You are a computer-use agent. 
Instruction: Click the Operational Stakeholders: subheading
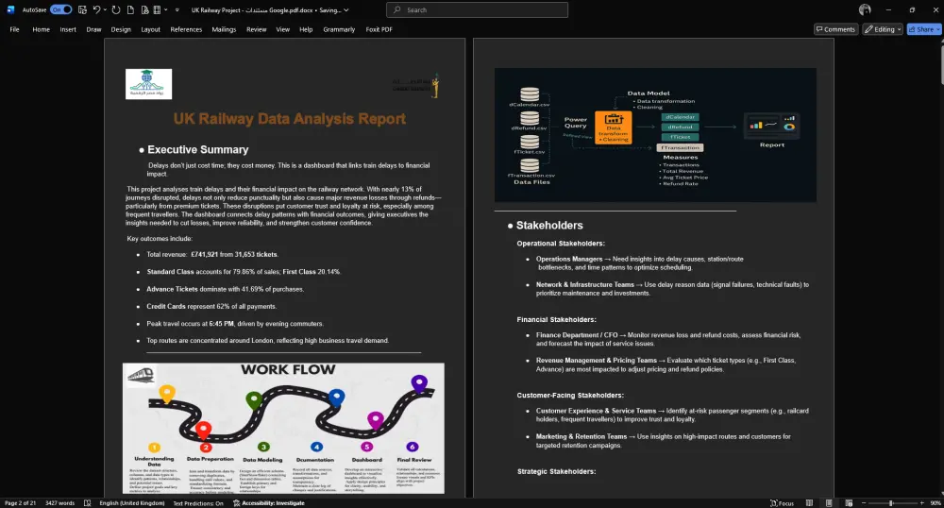coord(561,244)
